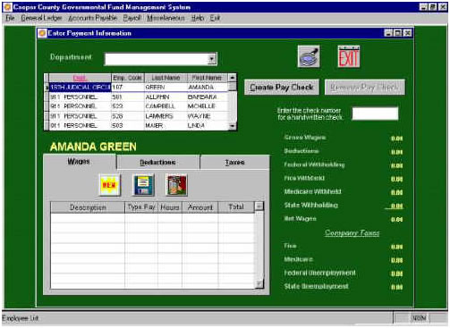This screenshot has width=450, height=328.
Task: Open the File menu
Action: 10,18
